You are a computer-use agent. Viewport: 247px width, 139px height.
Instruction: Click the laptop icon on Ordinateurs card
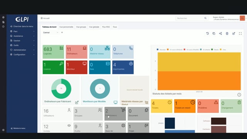[x=85, y=48]
